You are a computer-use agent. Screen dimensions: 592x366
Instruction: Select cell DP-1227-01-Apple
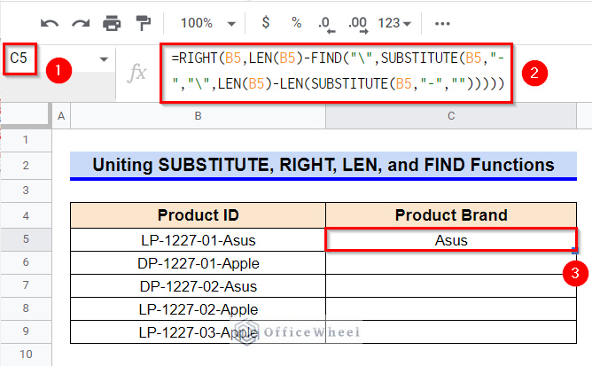[199, 263]
